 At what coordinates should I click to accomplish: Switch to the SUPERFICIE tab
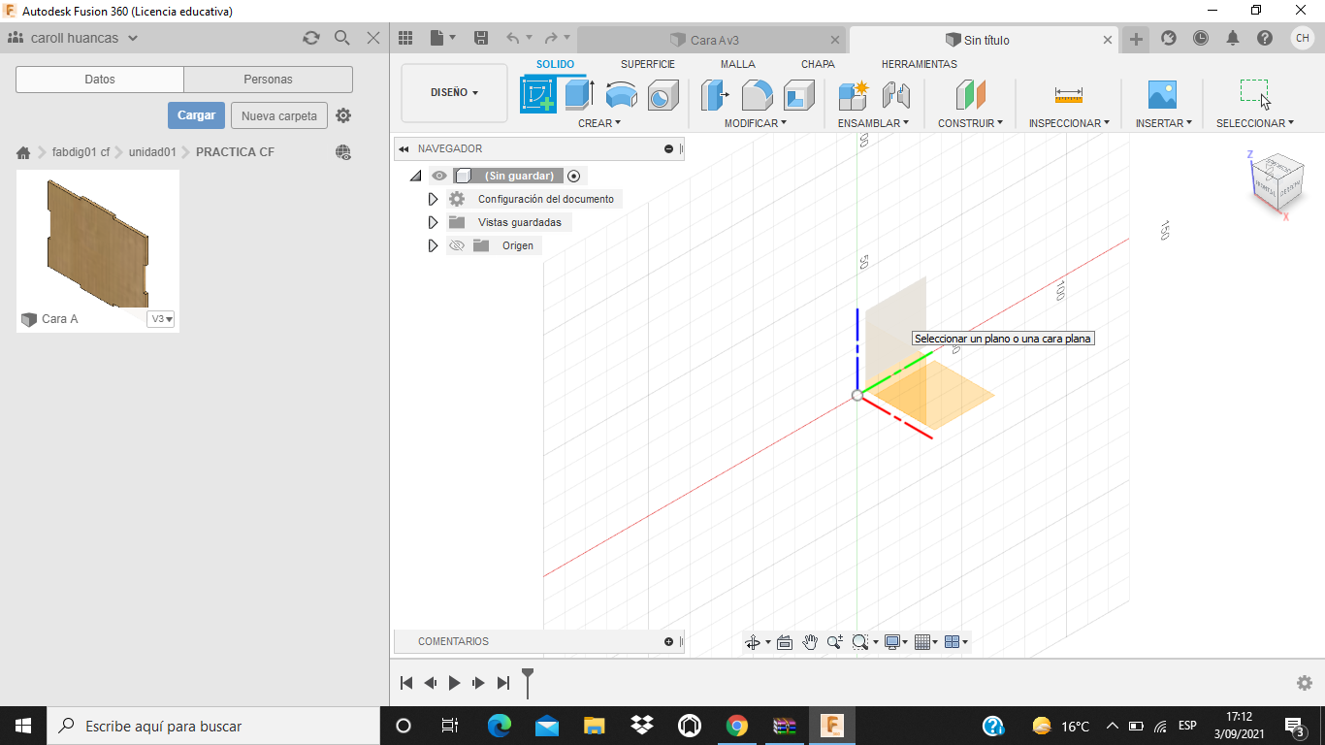point(648,64)
